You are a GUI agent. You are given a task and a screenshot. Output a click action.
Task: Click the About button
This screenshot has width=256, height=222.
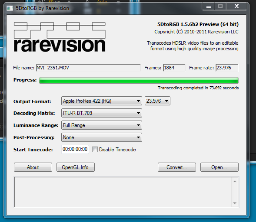tap(33, 167)
